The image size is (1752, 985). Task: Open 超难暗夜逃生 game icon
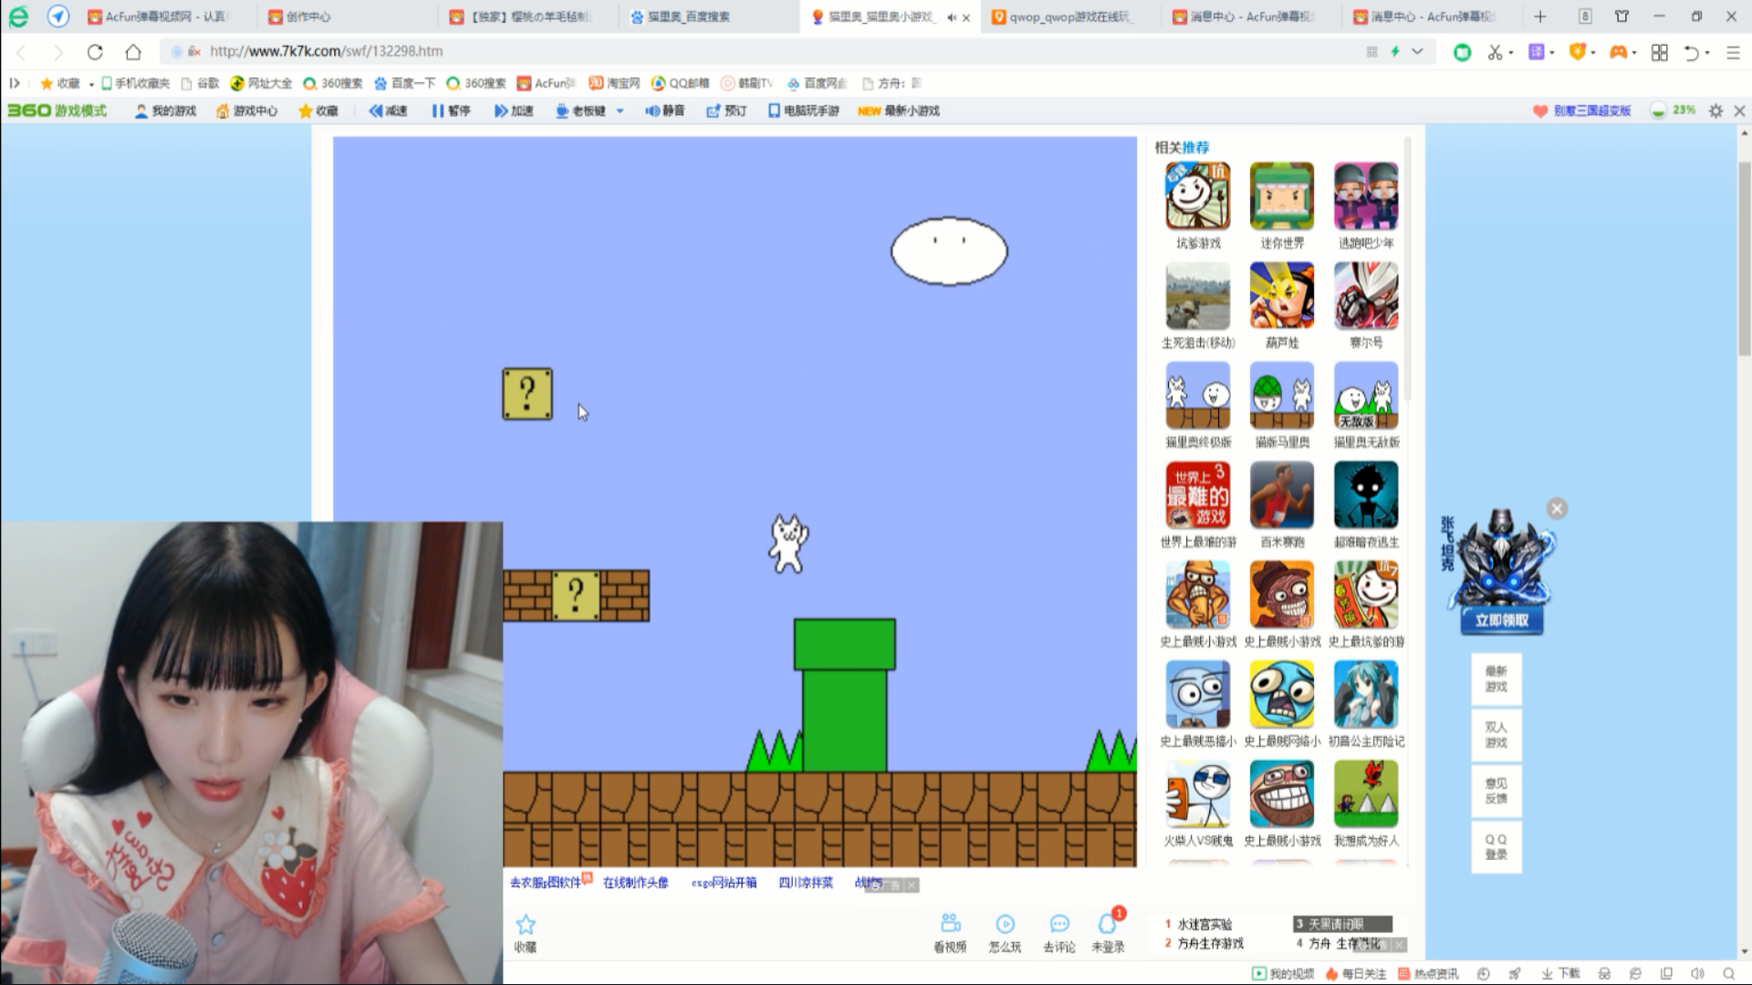(1365, 494)
